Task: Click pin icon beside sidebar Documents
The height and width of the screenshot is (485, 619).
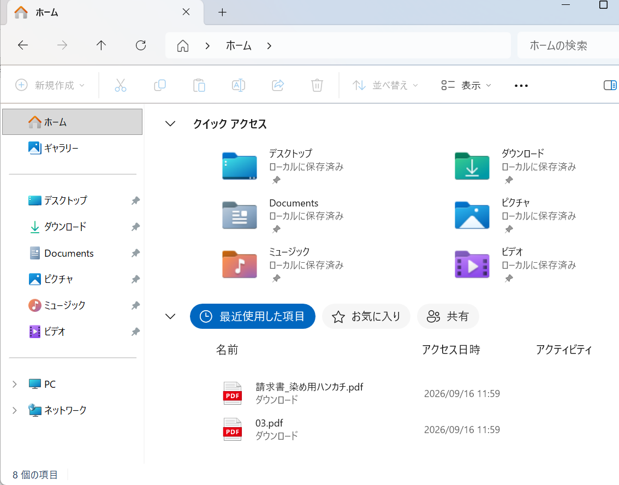Action: [135, 253]
